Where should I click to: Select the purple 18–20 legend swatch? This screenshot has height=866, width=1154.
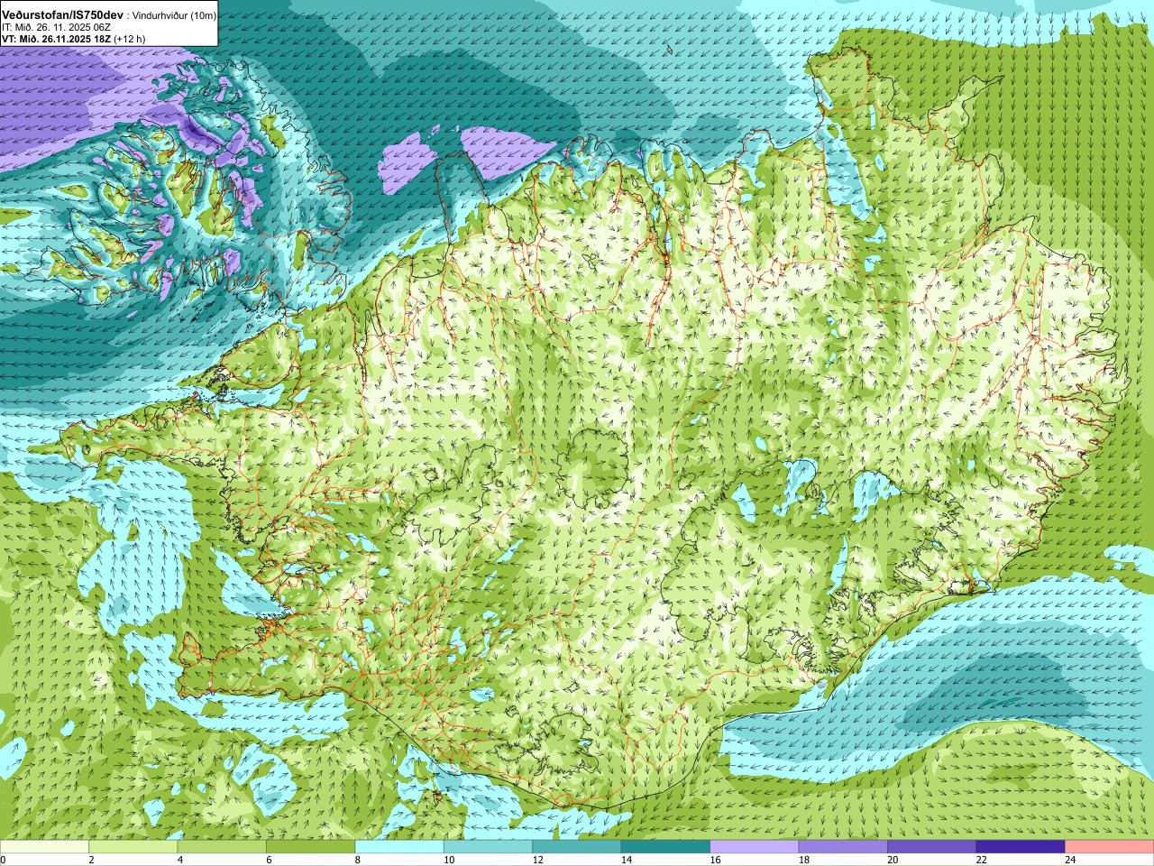click(x=843, y=847)
